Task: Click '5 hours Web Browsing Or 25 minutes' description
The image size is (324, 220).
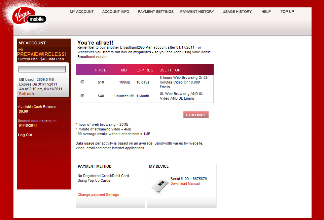Action: point(183,82)
